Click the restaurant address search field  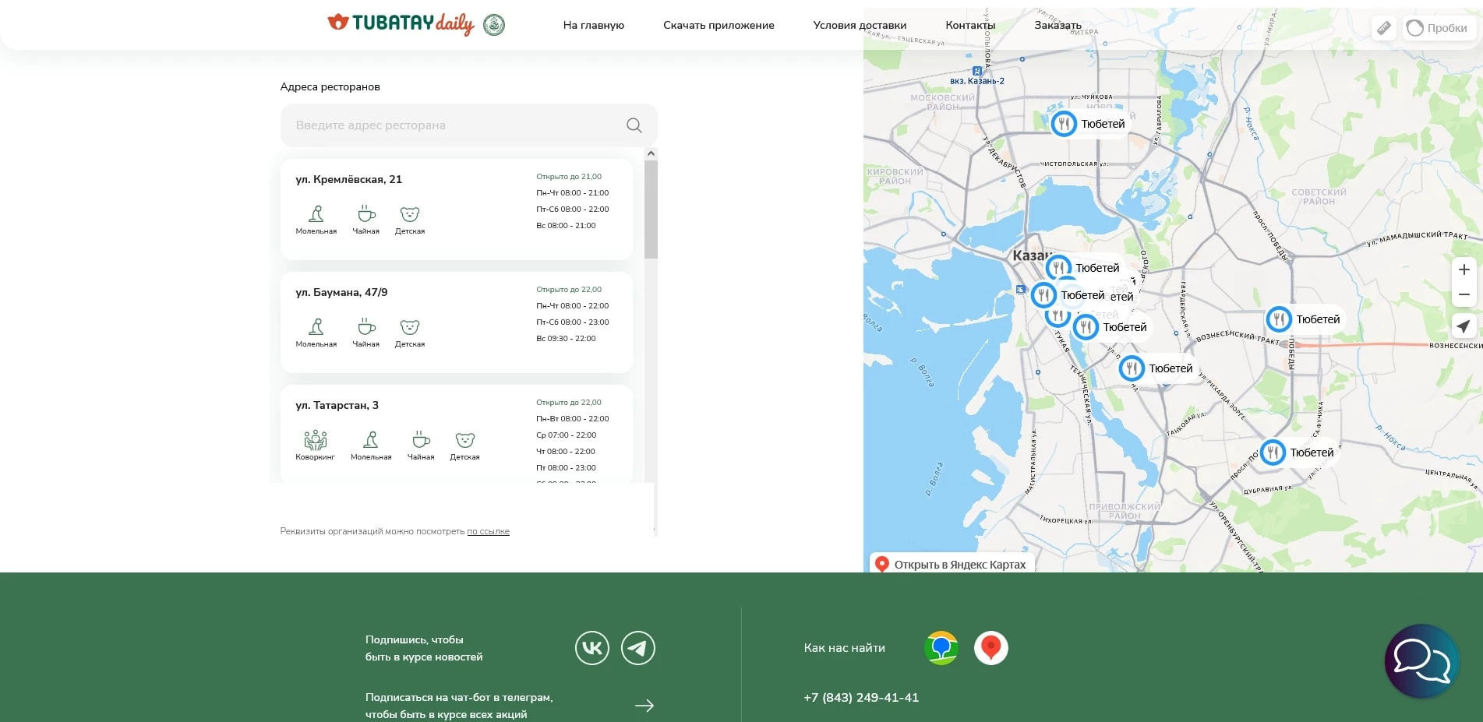pos(456,125)
